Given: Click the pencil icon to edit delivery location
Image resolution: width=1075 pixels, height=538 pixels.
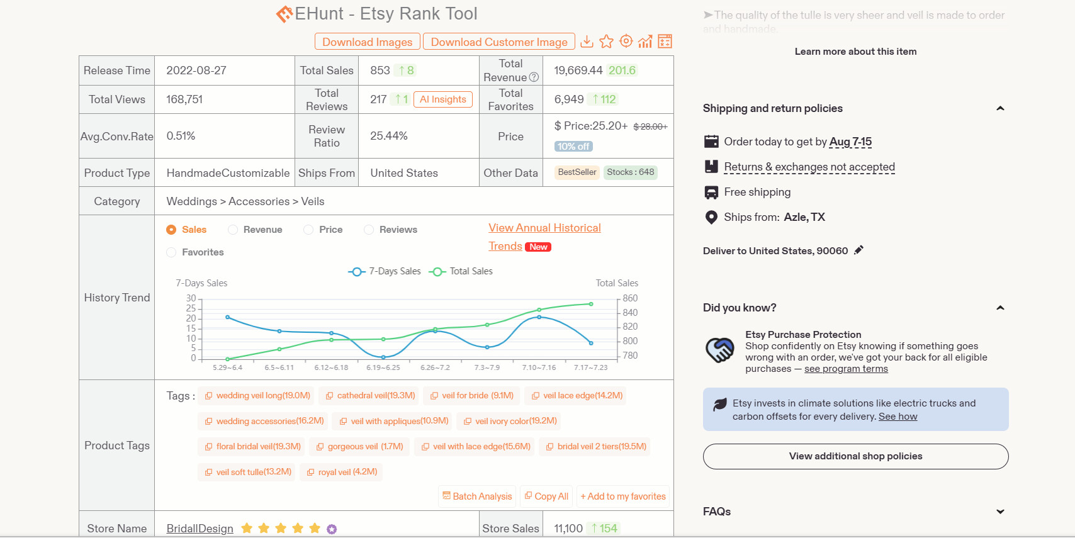Looking at the screenshot, I should coord(858,250).
